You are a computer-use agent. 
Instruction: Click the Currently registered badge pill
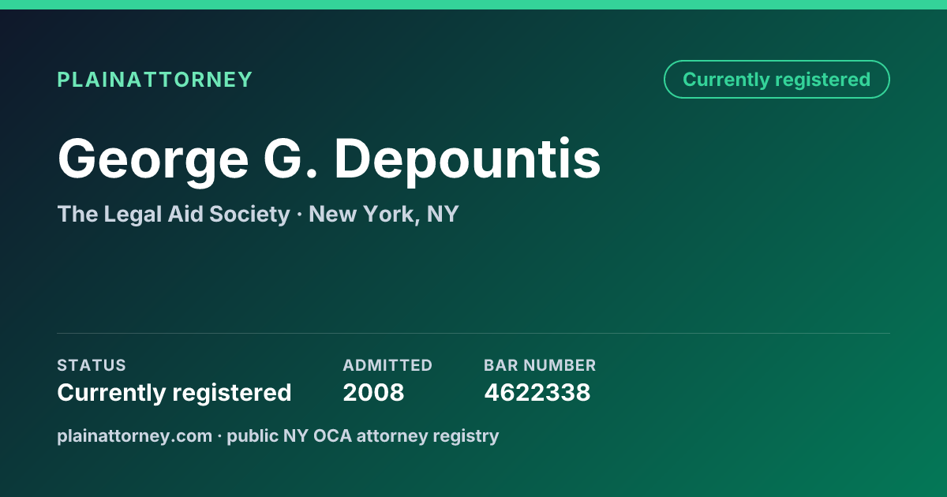point(777,80)
